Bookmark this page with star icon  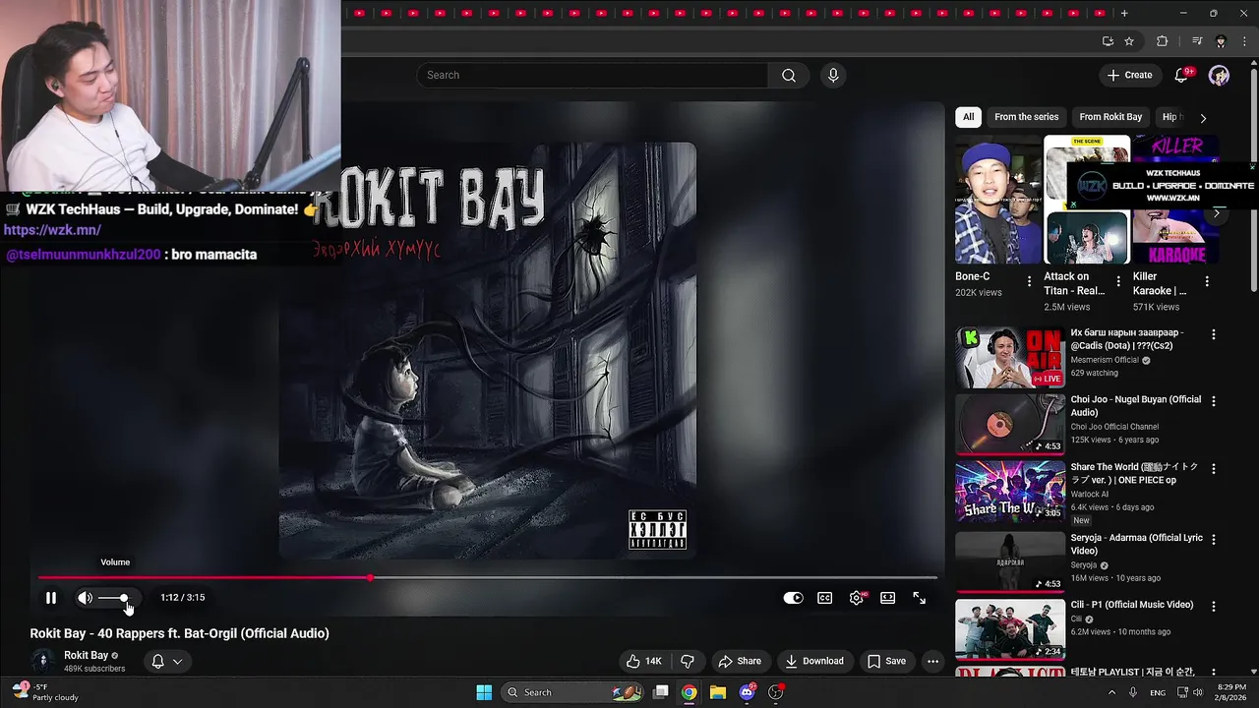tap(1129, 41)
